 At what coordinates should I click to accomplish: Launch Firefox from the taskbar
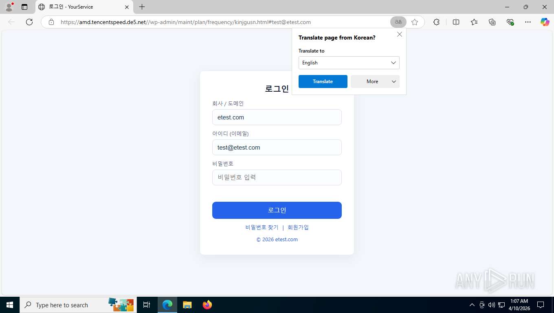pyautogui.click(x=207, y=305)
